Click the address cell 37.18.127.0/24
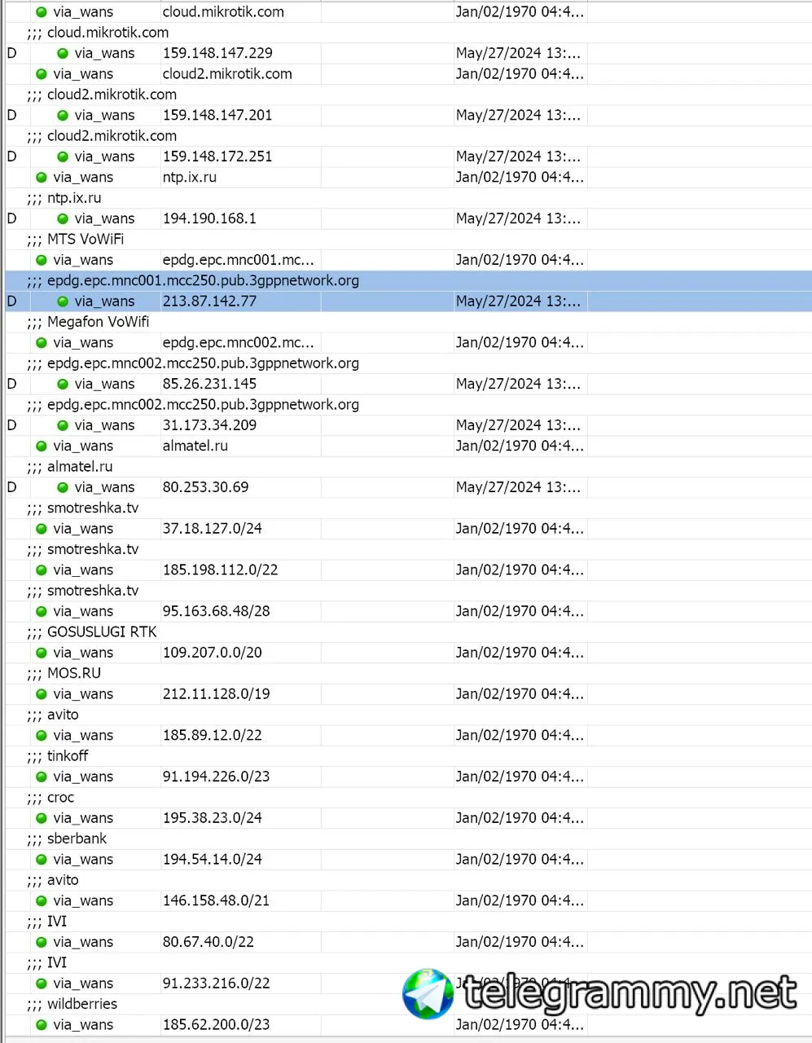The width and height of the screenshot is (812, 1043). point(212,529)
